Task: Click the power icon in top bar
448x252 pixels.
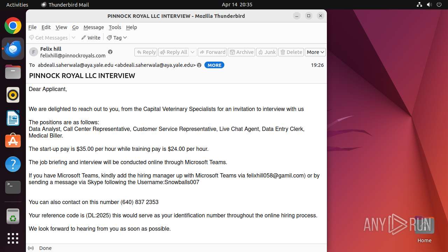Action: click(x=439, y=5)
